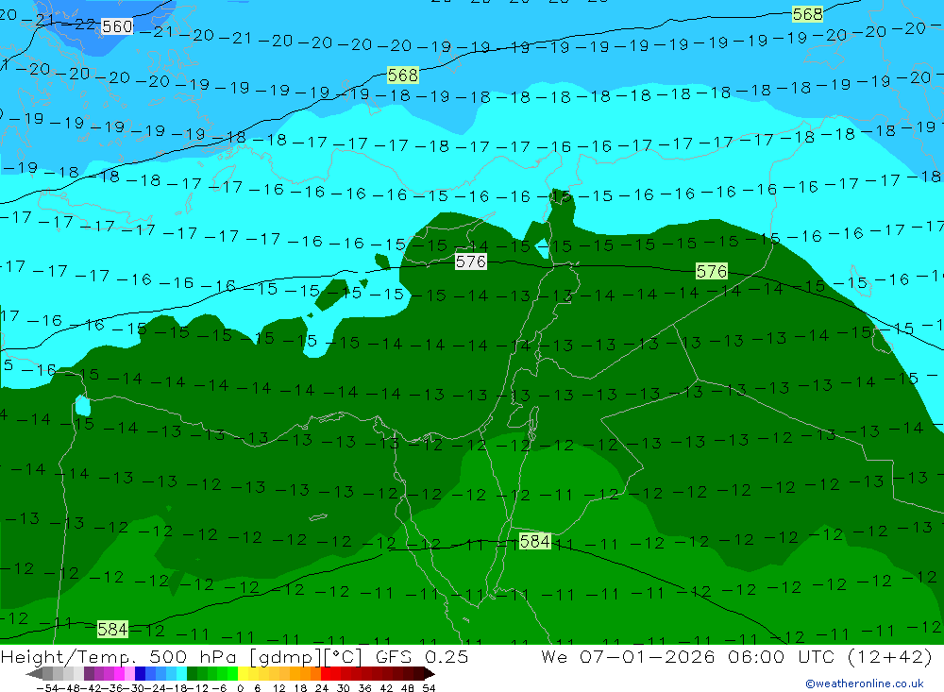Screen dimensions: 944x692
Task: Click the 568 contour label near map center-top
Action: (x=403, y=76)
